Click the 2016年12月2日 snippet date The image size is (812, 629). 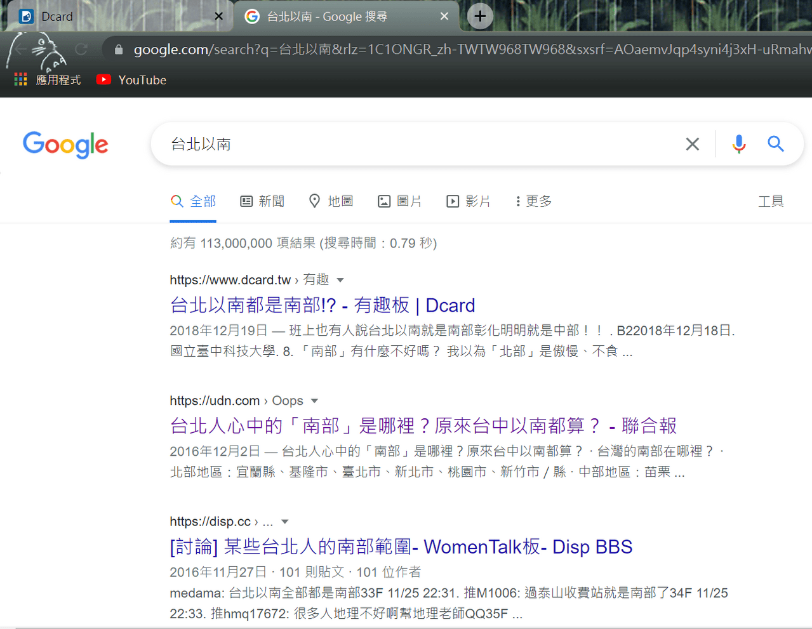click(215, 451)
